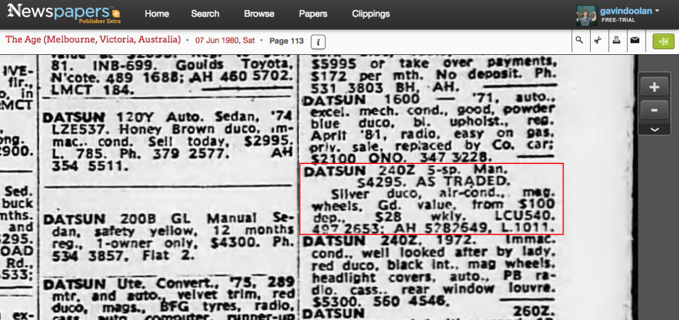Viewport: 679px width, 320px height.
Task: Go to the Browse menu item
Action: click(259, 14)
